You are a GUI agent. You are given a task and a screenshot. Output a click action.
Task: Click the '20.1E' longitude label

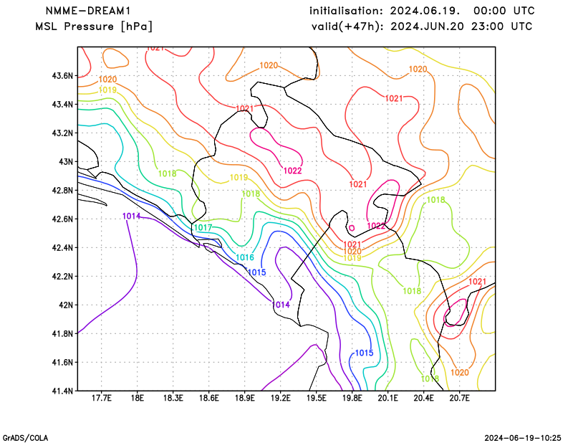click(x=387, y=398)
